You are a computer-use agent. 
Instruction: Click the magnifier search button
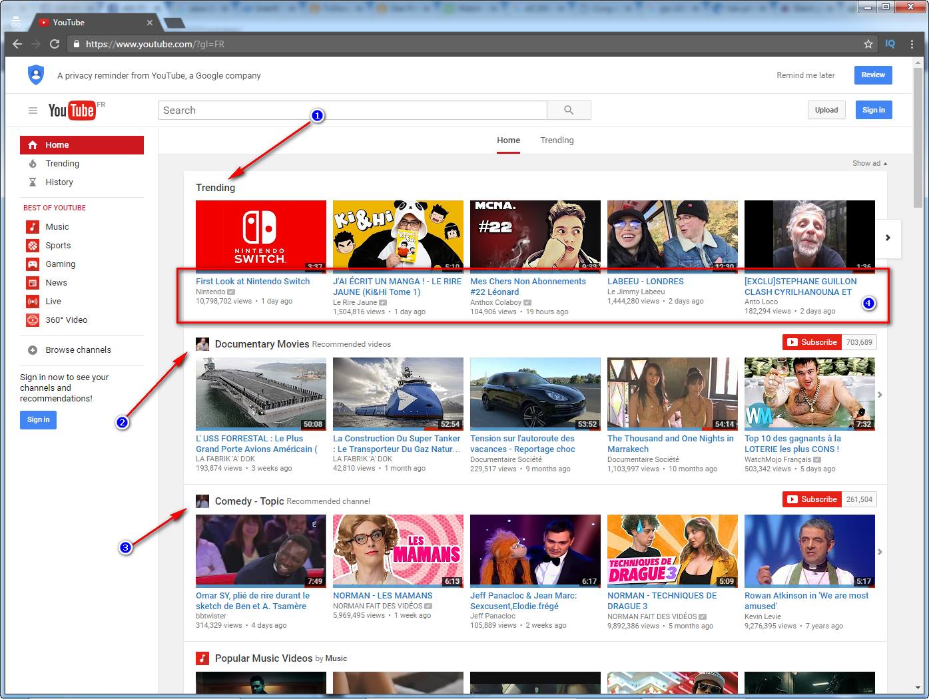(569, 111)
